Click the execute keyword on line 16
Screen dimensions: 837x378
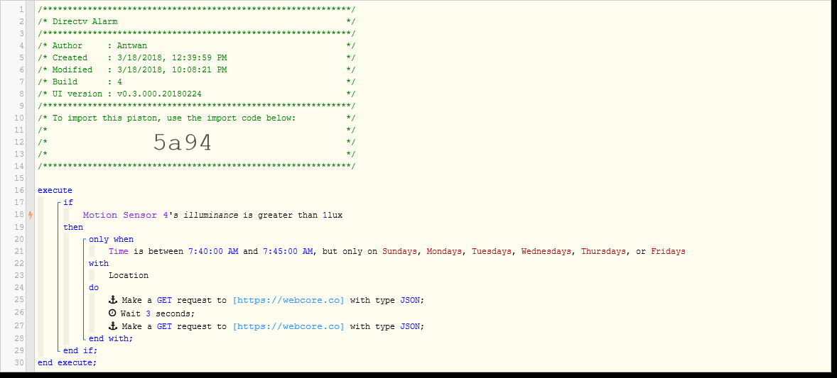pyautogui.click(x=55, y=190)
